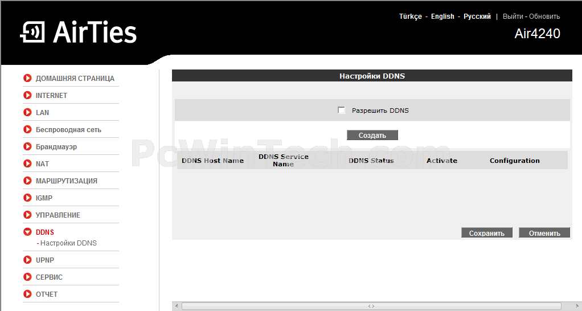
Task: Click the red arrow icon beside IGMP
Action: [x=27, y=198]
